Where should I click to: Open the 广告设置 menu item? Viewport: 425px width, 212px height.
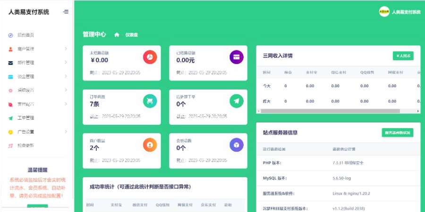point(26,132)
